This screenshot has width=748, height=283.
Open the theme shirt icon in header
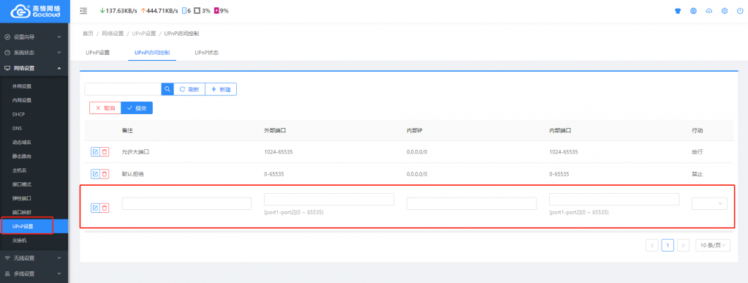tap(678, 11)
